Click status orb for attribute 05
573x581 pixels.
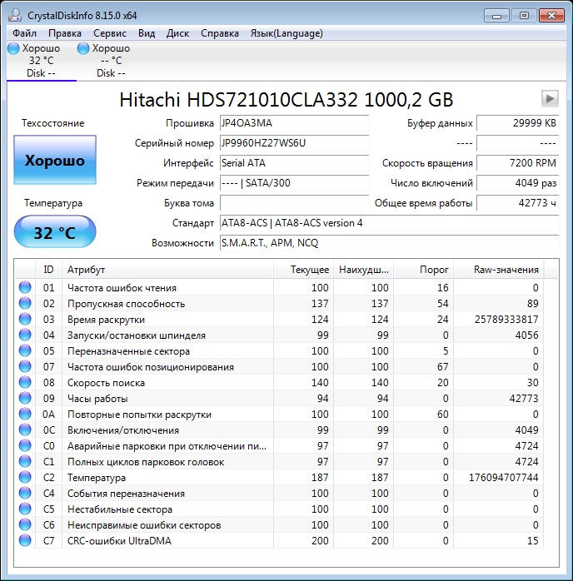[x=25, y=351]
